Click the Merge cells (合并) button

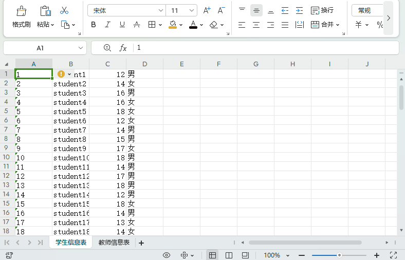(x=324, y=25)
